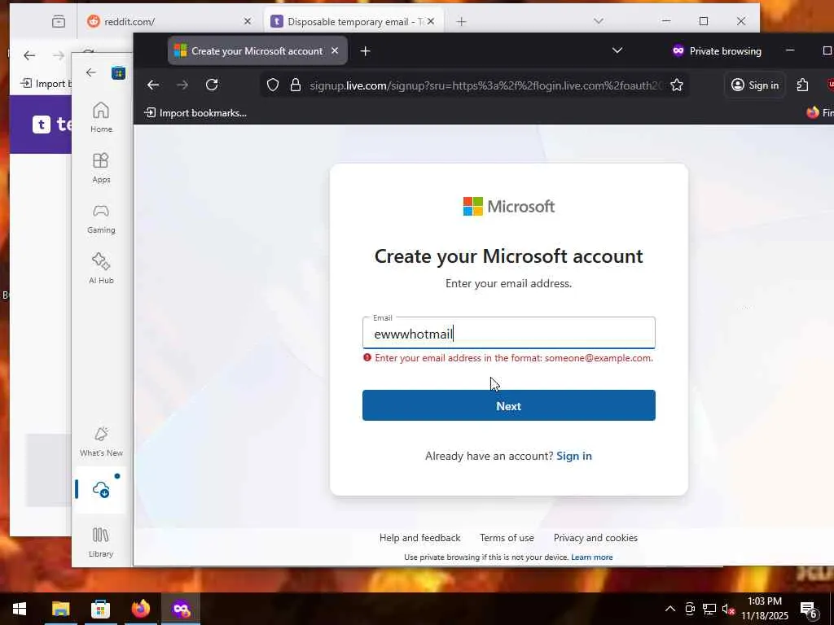Image resolution: width=834 pixels, height=625 pixels.
Task: Open Privacy and cookies link
Action: pyautogui.click(x=595, y=538)
